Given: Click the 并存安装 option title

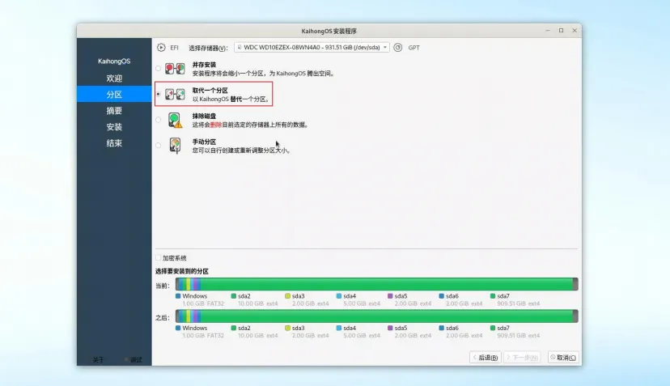Looking at the screenshot, I should click(204, 65).
